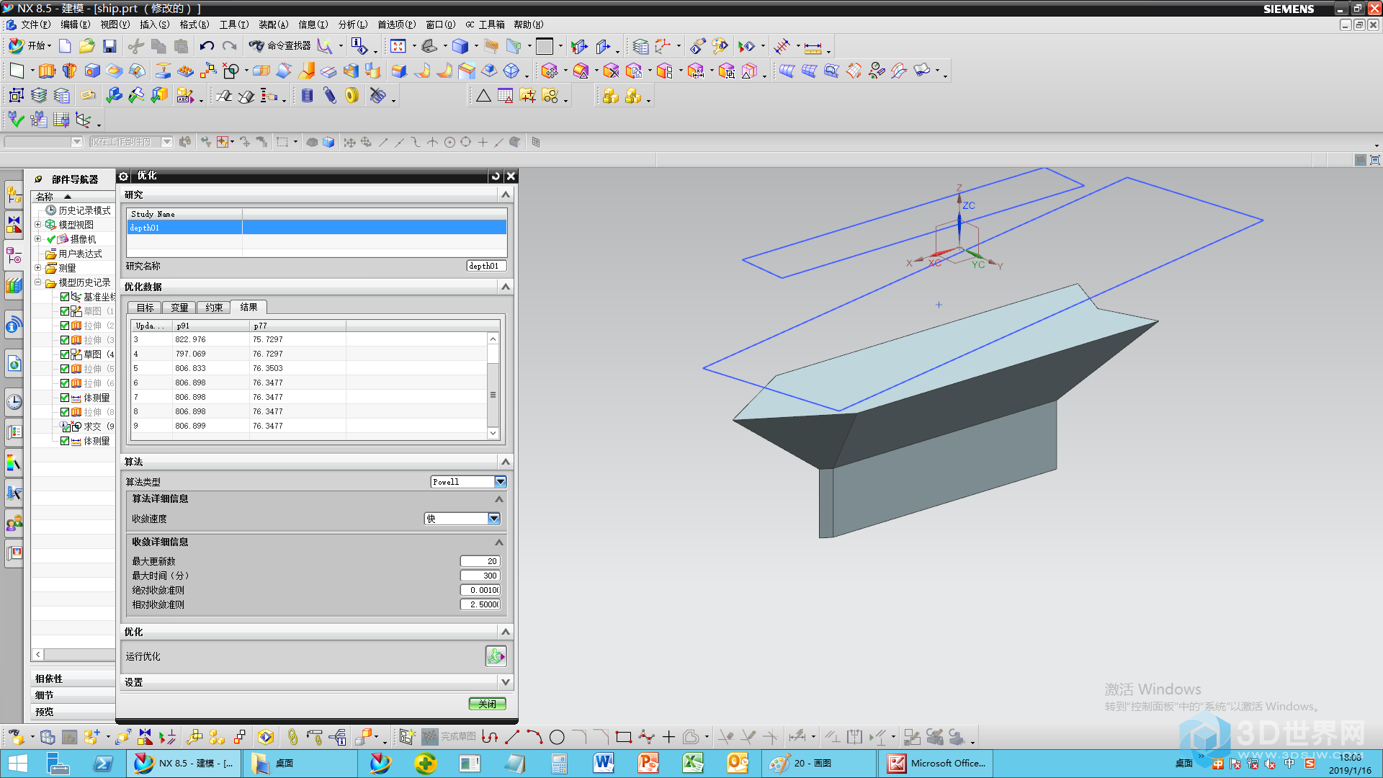The image size is (1383, 778).
Task: Toggle checkbox for 草图 (4) feature
Action: [x=65, y=354]
